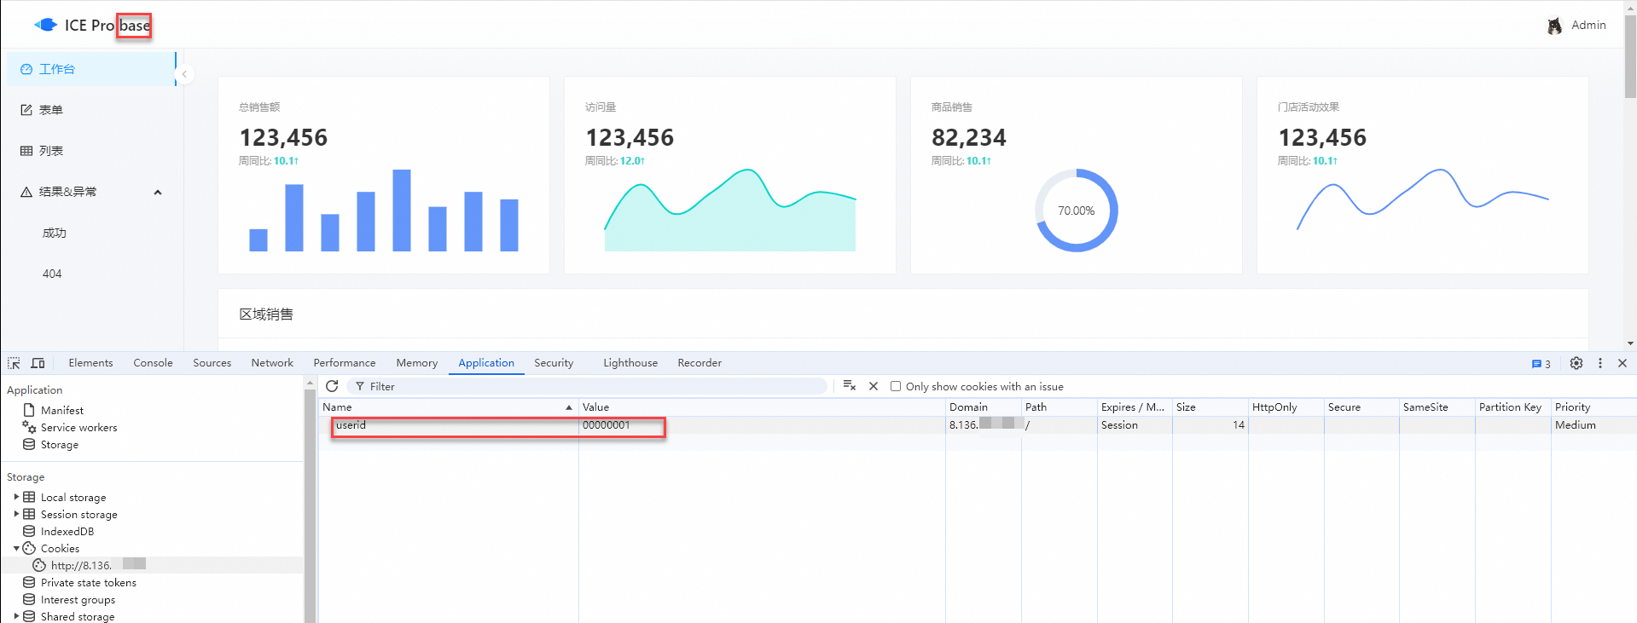Open the Admin avatar menu
This screenshot has height=623, width=1637.
pos(1576,26)
